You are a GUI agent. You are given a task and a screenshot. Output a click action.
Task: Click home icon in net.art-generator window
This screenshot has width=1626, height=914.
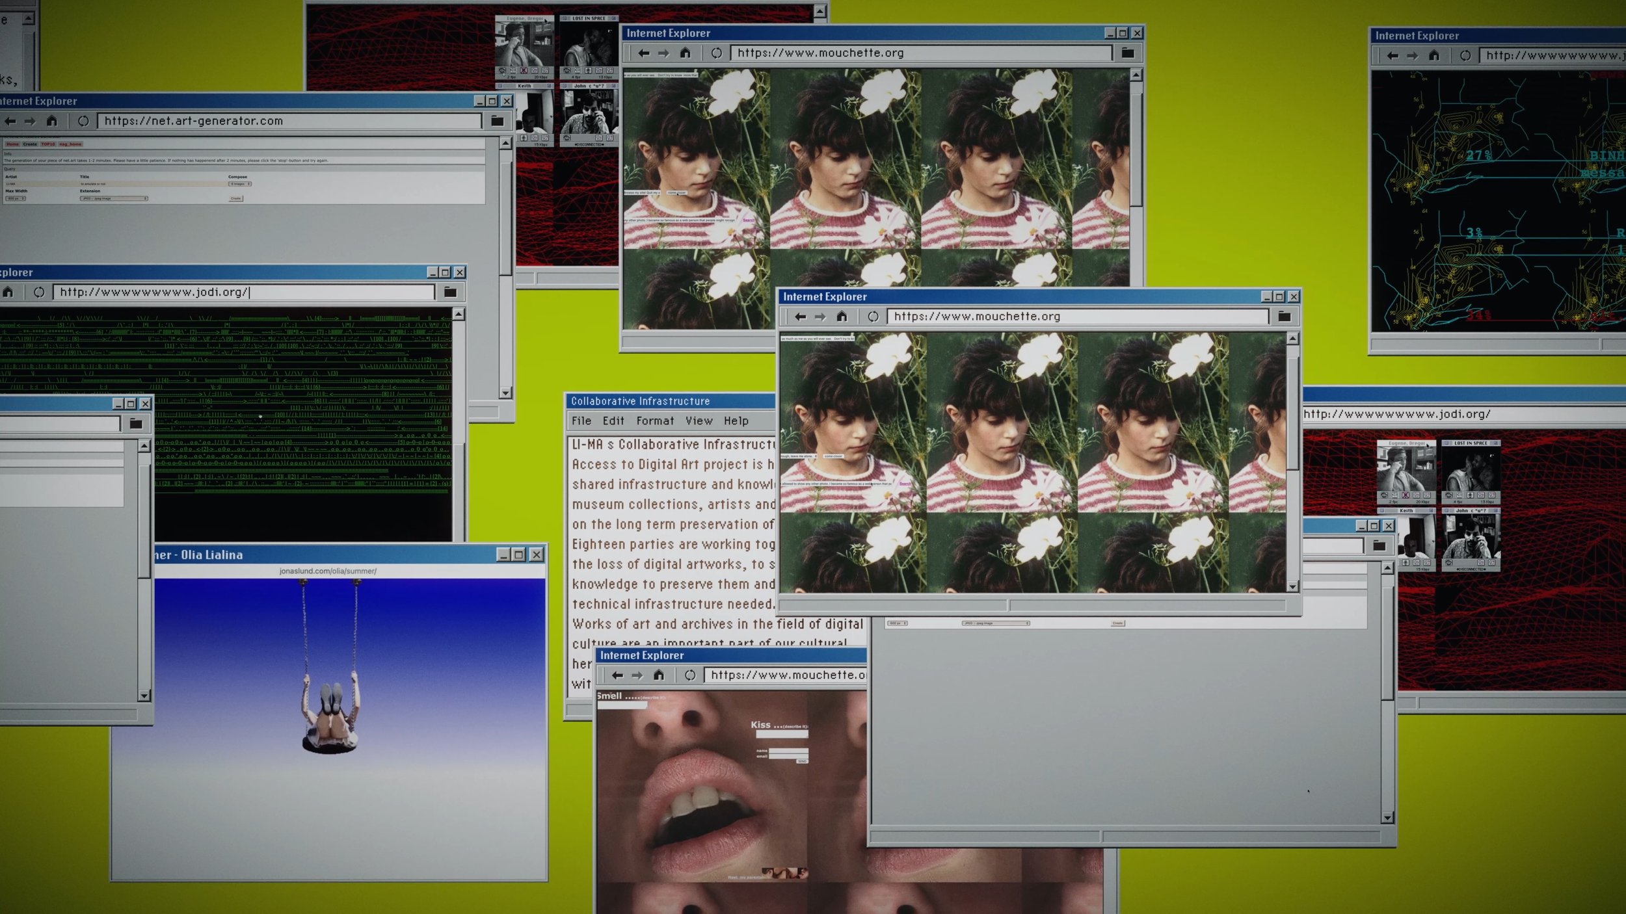51,120
